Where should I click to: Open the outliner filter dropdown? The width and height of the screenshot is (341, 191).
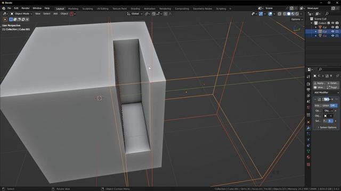coord(318,14)
